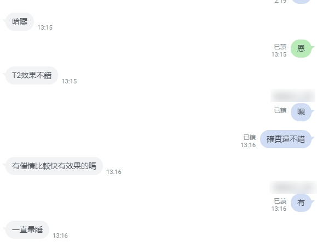Click the 已讀 label beside blue 嗯
The width and height of the screenshot is (317, 247).
(x=280, y=110)
